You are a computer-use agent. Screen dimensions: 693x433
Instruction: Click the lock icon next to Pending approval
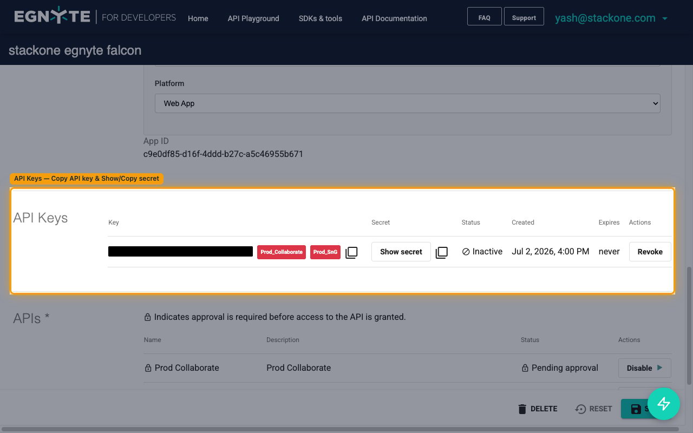pos(525,368)
